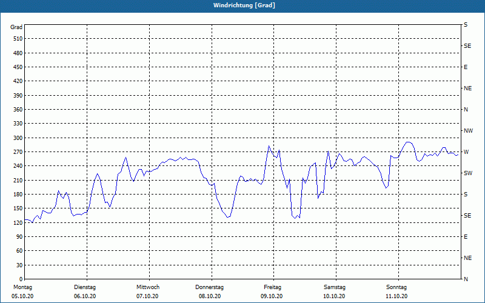Screen dimensions: 485x303
Task: Click the 0 degree axis label
Action: point(21,279)
